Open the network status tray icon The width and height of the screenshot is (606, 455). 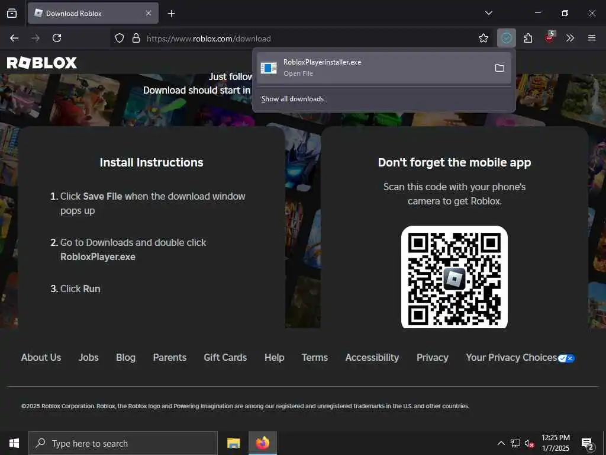point(515,443)
